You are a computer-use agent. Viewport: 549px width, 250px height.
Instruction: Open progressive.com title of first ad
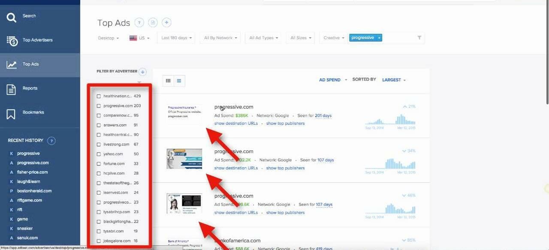point(234,107)
